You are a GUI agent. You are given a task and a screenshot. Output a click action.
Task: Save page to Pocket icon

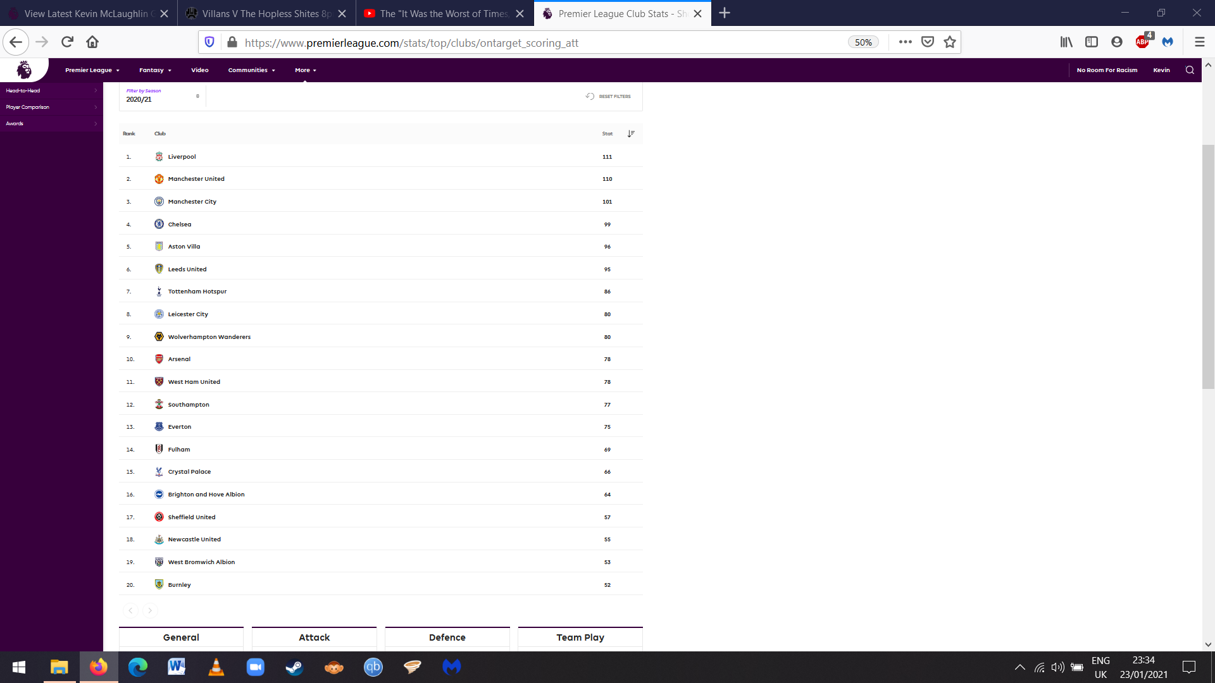tap(928, 42)
